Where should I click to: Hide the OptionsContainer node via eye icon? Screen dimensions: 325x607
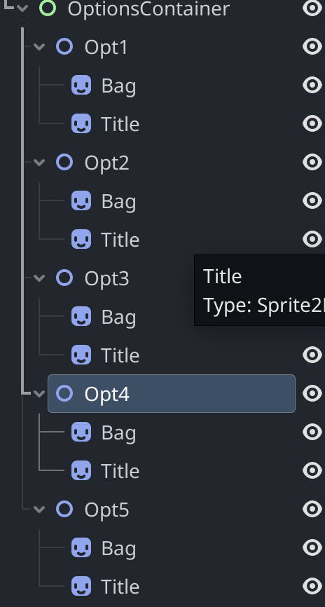[x=312, y=8]
